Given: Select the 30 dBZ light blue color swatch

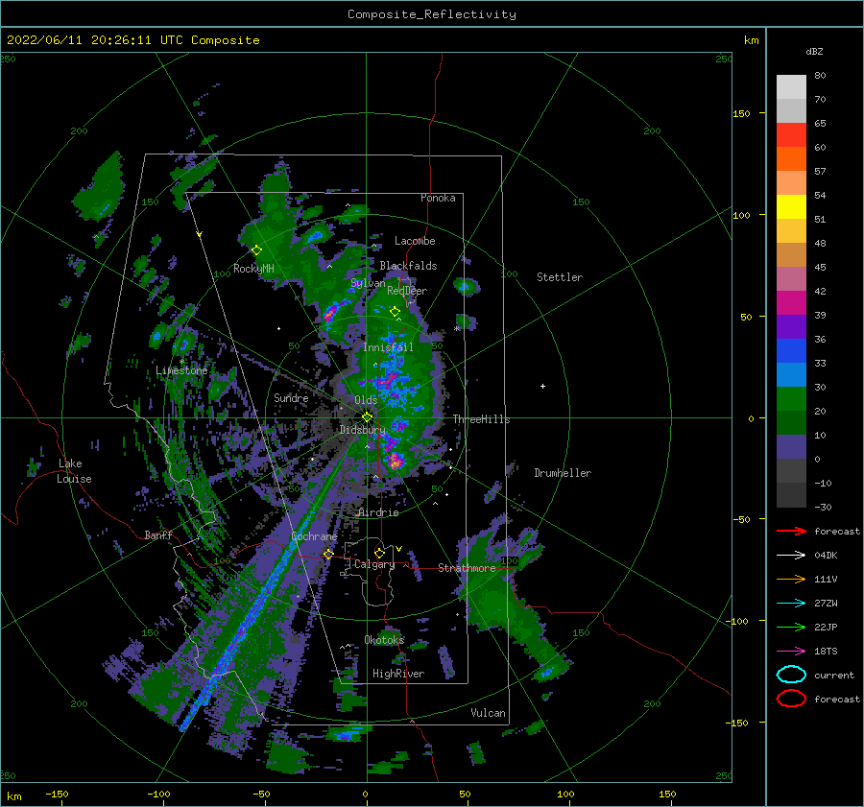Looking at the screenshot, I should [791, 374].
